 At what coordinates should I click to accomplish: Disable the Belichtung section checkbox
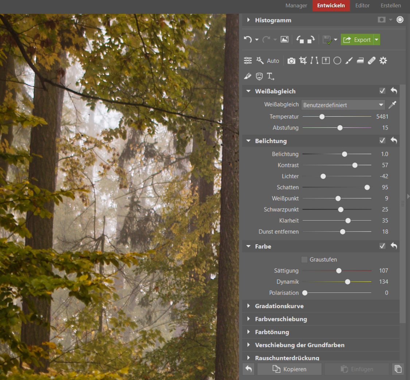click(x=382, y=140)
